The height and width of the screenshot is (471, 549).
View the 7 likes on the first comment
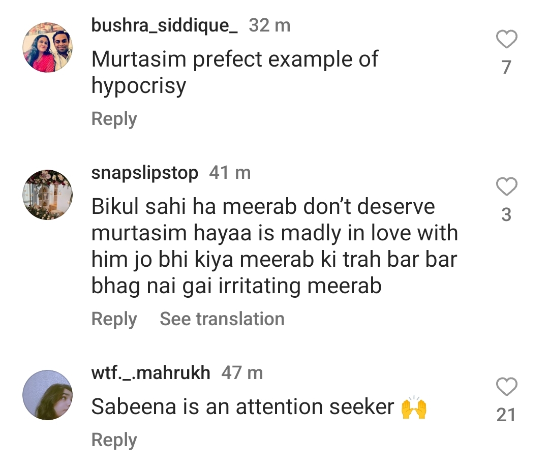point(506,67)
